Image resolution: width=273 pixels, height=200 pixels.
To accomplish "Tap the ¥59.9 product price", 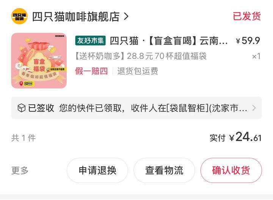I will (248, 41).
